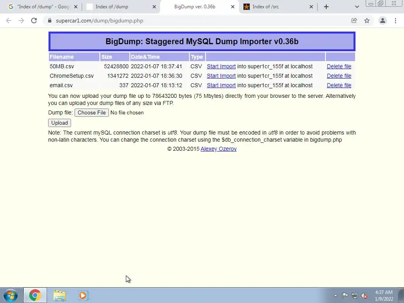The width and height of the screenshot is (404, 303).
Task: Click filename 50MB.csv
Action: pyautogui.click(x=62, y=66)
